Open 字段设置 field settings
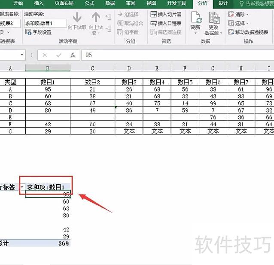The height and width of the screenshot is (265, 274). coord(39,32)
